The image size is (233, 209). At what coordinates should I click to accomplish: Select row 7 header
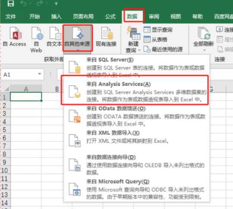(5, 146)
